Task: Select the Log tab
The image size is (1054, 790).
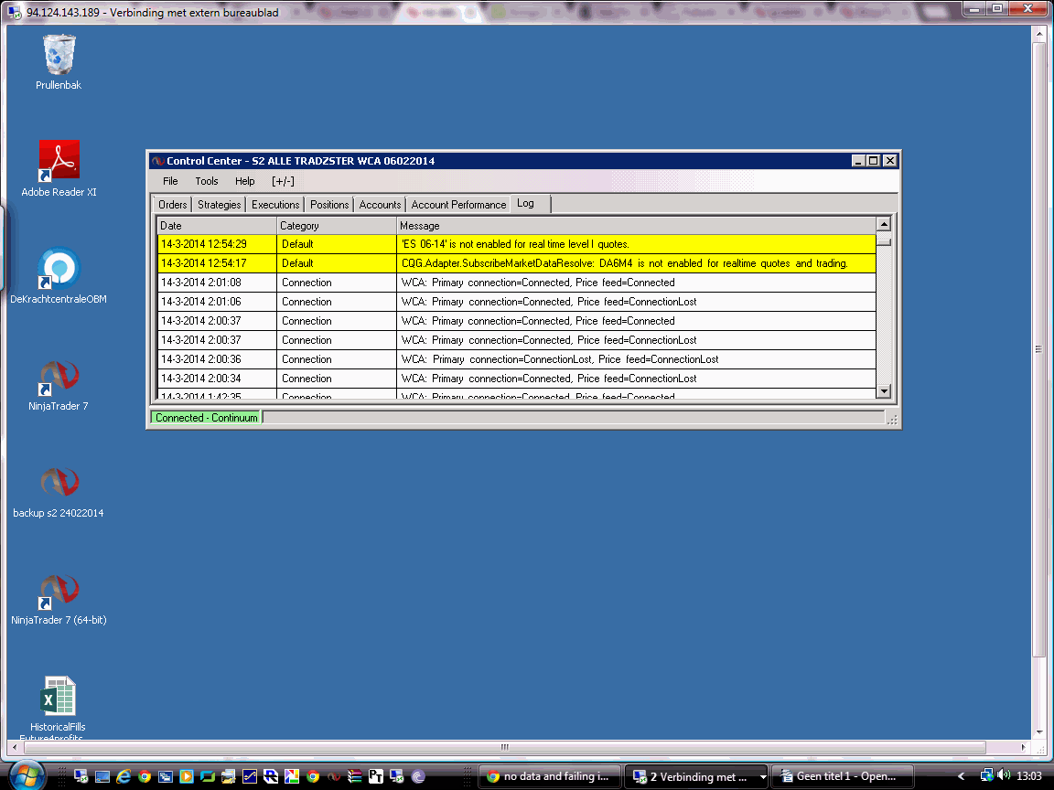Action: [x=531, y=204]
